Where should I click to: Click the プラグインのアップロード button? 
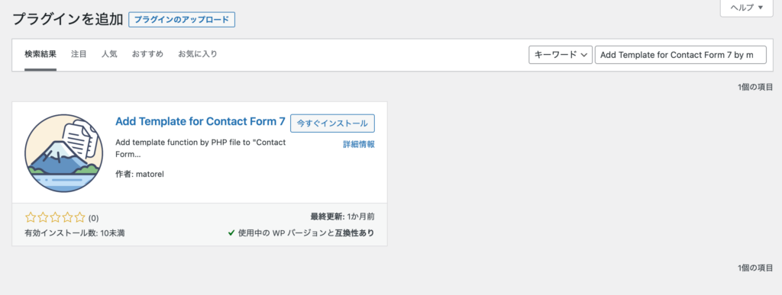(x=182, y=20)
